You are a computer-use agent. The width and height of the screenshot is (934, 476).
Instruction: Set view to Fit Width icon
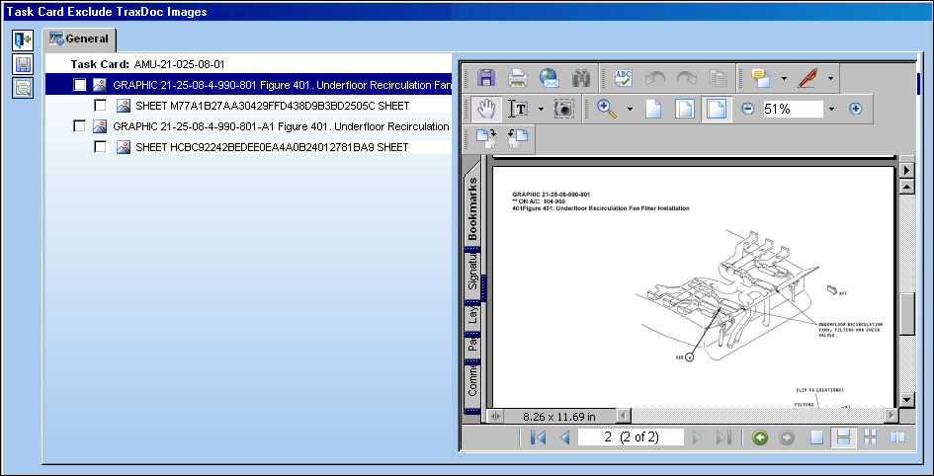tap(716, 109)
